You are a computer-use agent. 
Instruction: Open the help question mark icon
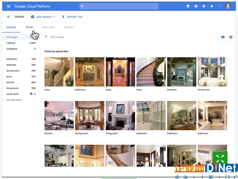pos(204,6)
